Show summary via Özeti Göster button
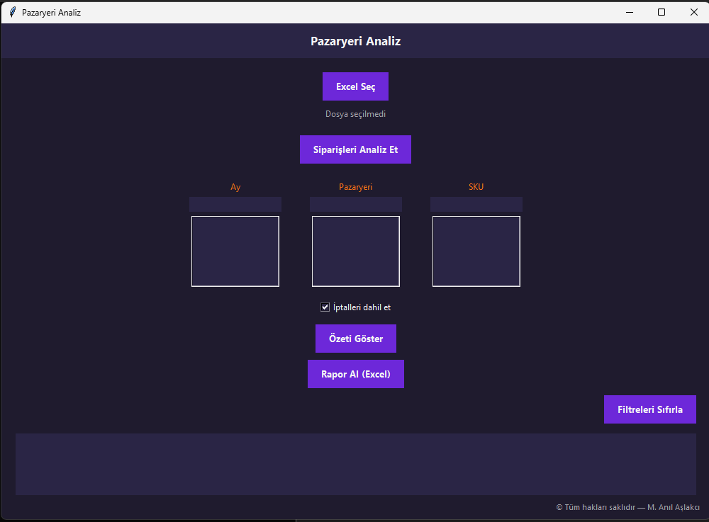The height and width of the screenshot is (522, 709). 356,339
